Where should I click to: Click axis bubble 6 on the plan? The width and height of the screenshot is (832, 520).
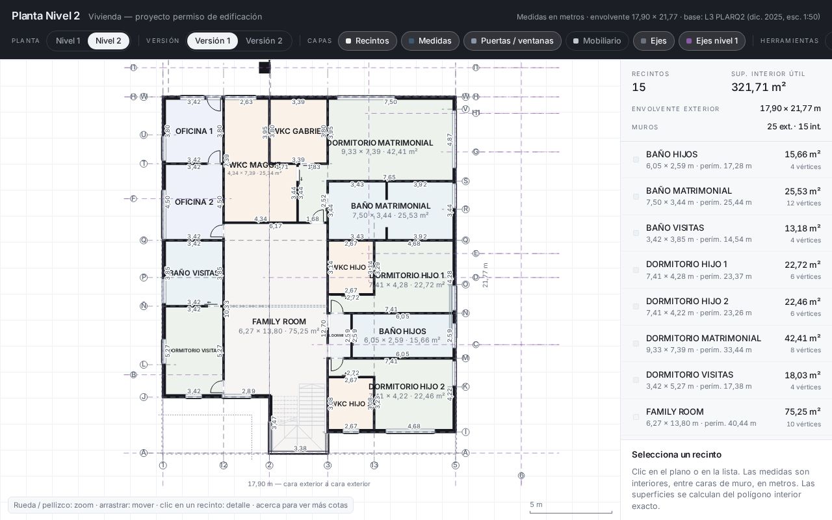click(521, 476)
